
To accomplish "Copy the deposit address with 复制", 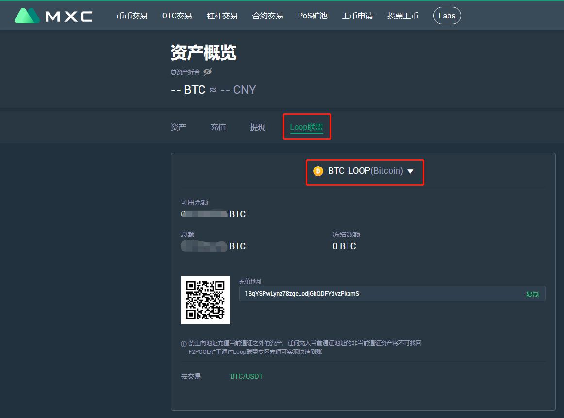I will point(533,294).
